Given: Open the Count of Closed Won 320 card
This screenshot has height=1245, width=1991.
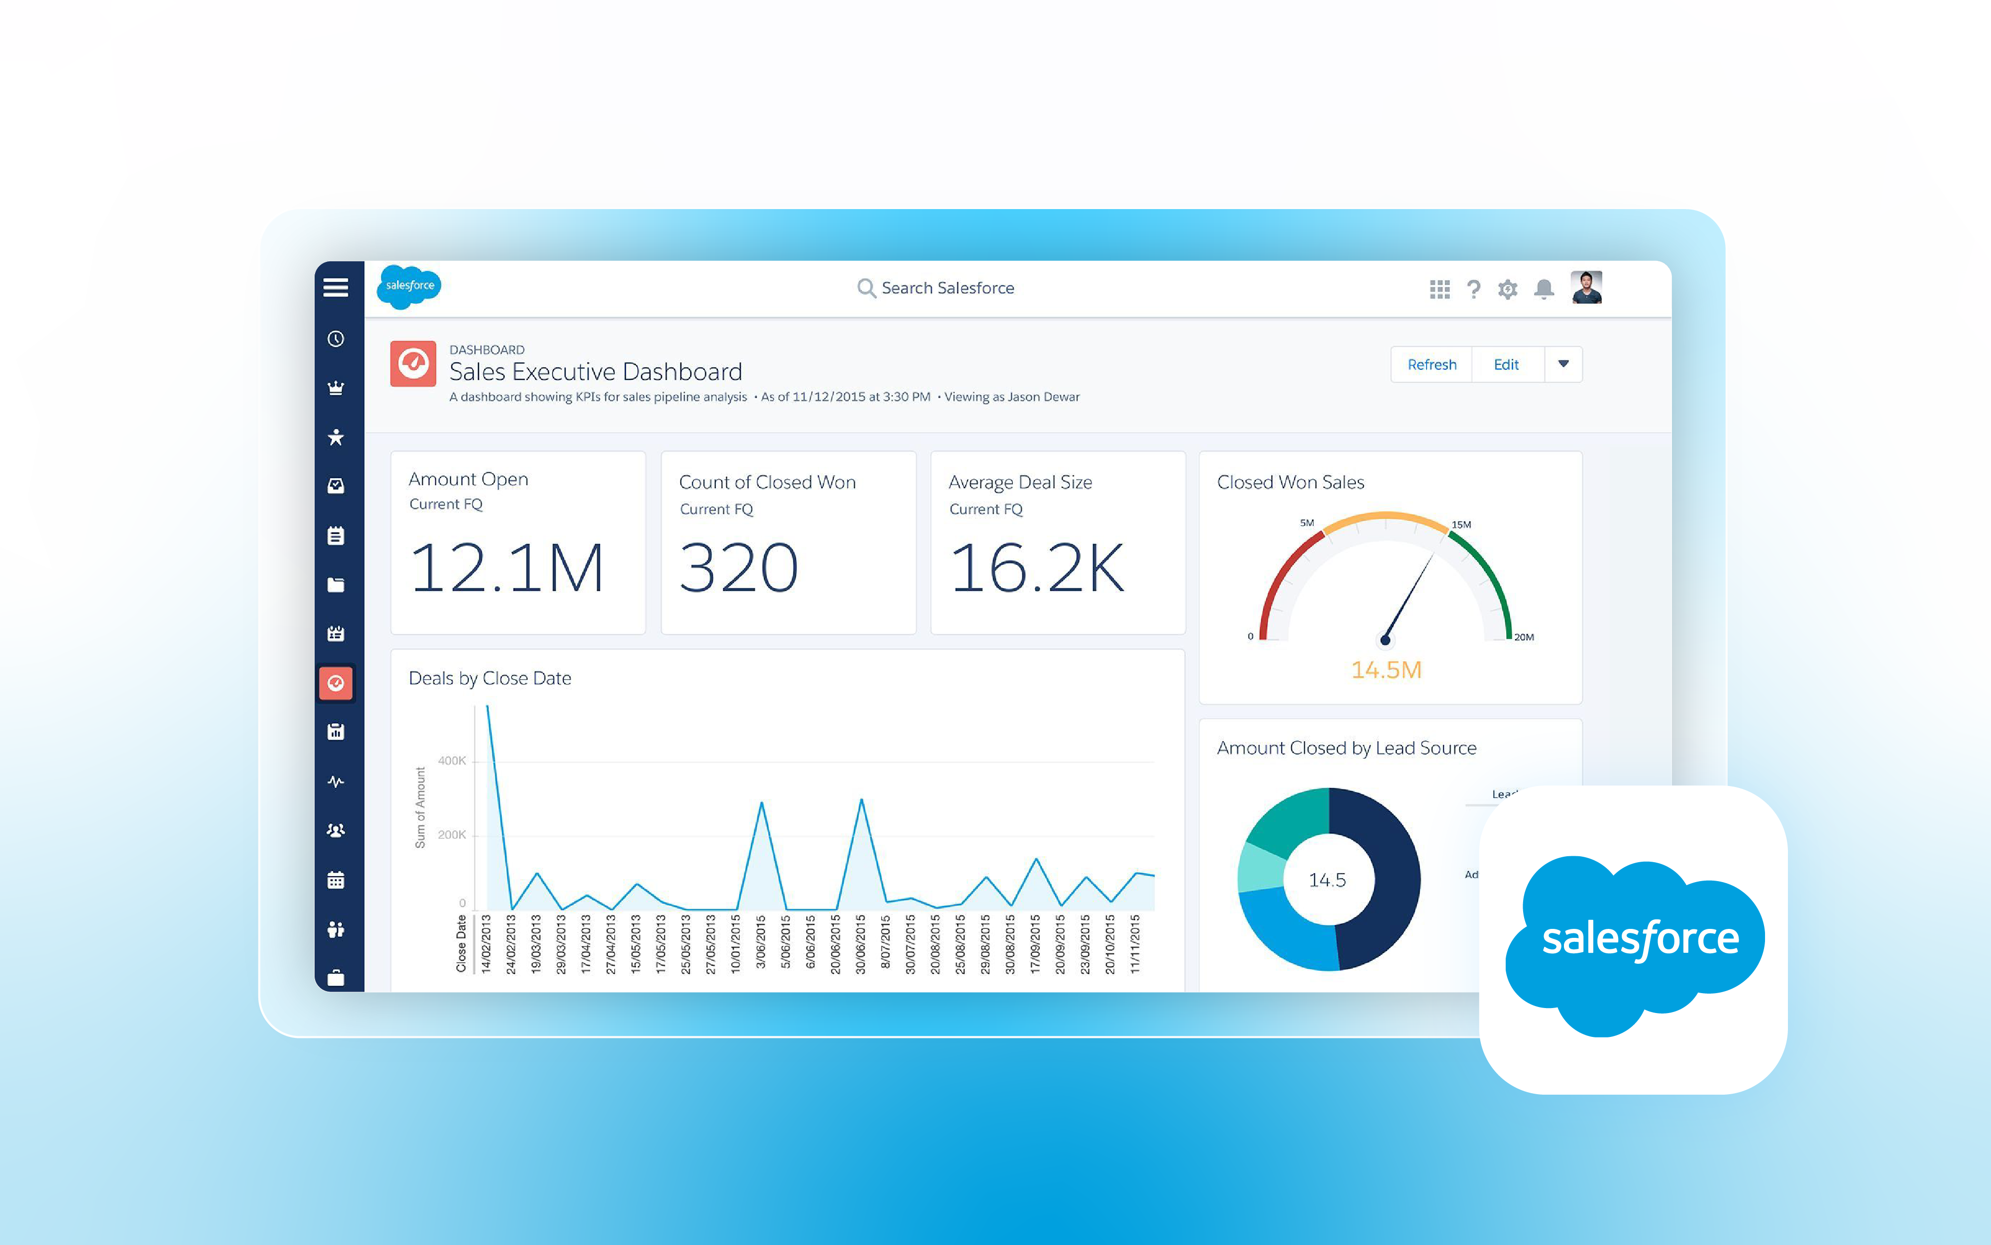Looking at the screenshot, I should tap(788, 543).
